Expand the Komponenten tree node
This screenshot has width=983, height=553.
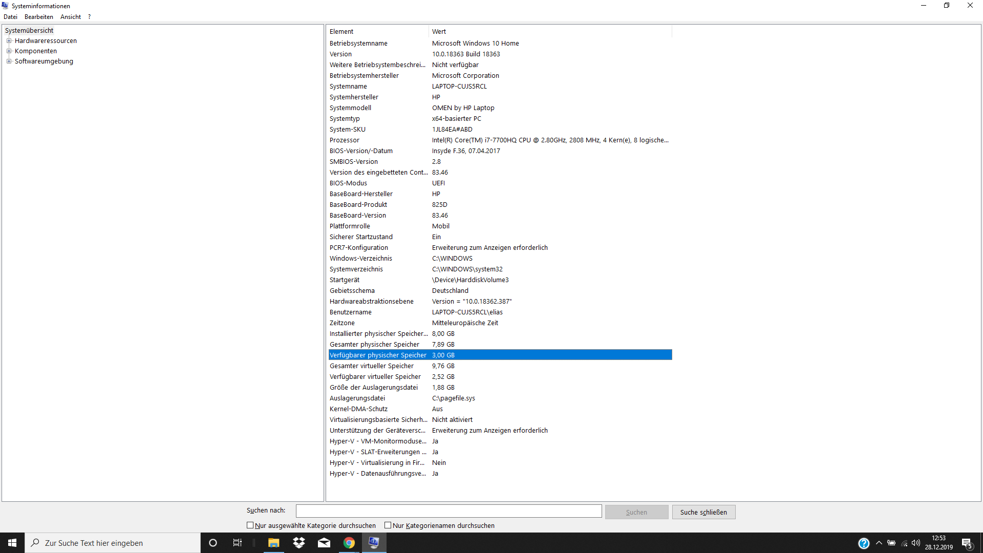click(9, 51)
